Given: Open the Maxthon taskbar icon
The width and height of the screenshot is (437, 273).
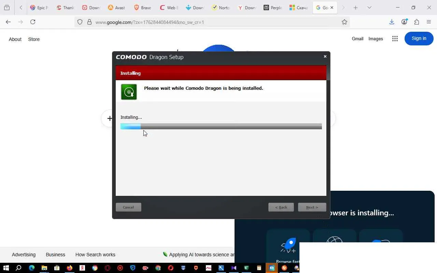Looking at the screenshot, I should (x=272, y=268).
